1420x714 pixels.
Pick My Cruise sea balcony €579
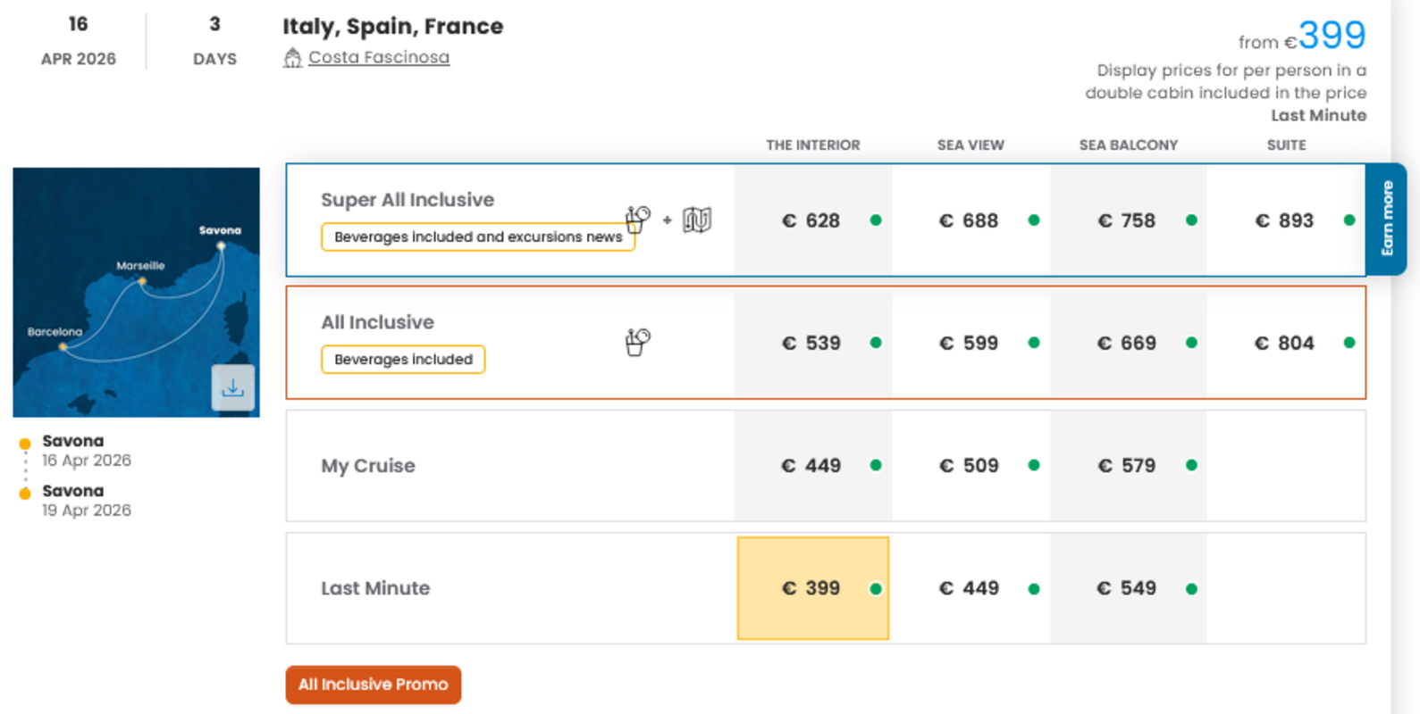tap(1127, 465)
